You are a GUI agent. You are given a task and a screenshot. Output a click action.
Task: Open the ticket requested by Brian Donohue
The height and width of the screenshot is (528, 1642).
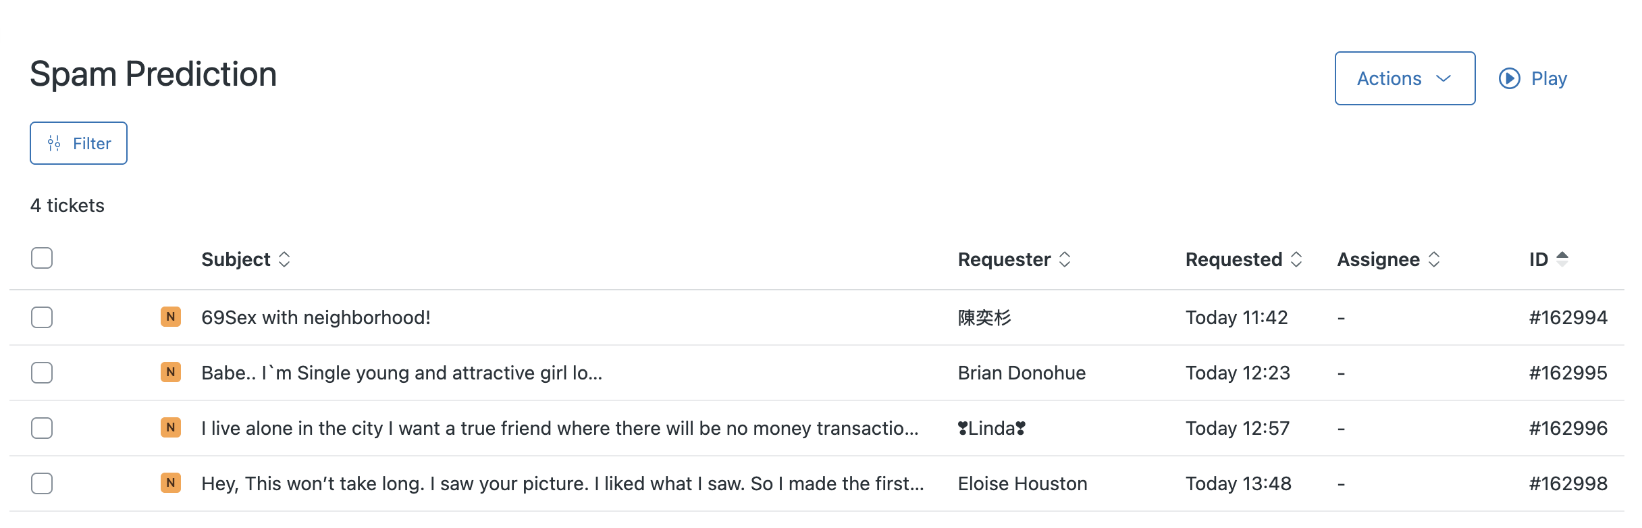click(401, 373)
